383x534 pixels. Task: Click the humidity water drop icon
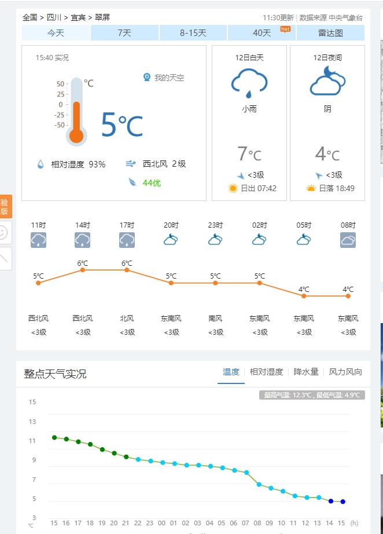(40, 164)
